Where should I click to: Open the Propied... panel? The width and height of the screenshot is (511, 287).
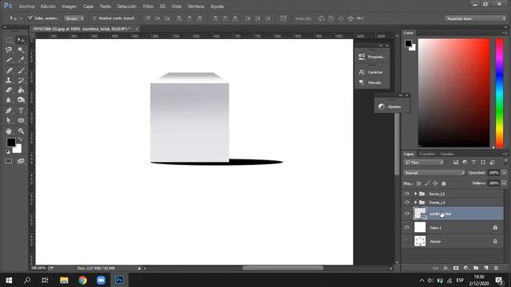[x=372, y=57]
